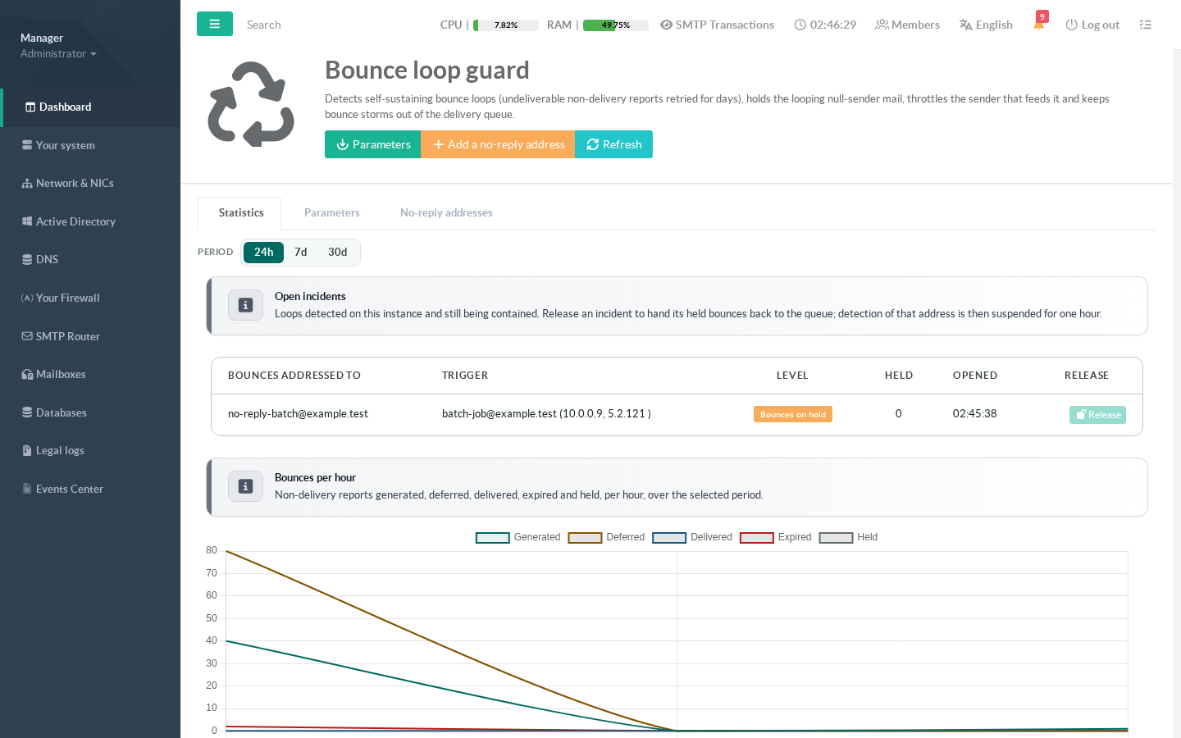1181x738 pixels.
Task: Open the DNS sidebar entry
Action: pyautogui.click(x=90, y=260)
